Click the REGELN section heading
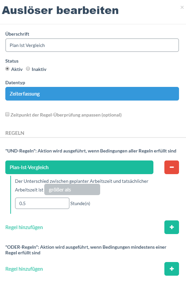This screenshot has height=281, width=186. click(15, 133)
